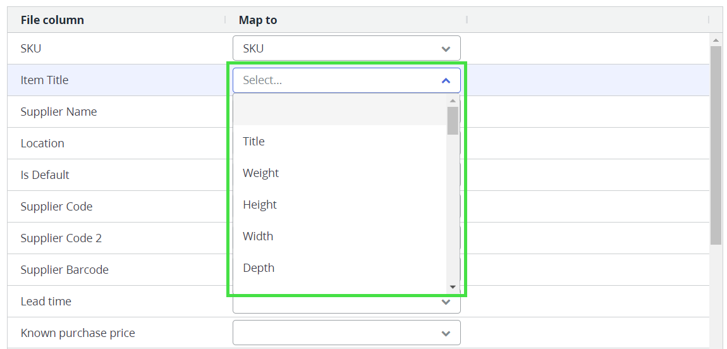727x349 pixels.
Task: Select the Is Default row label
Action: tap(45, 175)
